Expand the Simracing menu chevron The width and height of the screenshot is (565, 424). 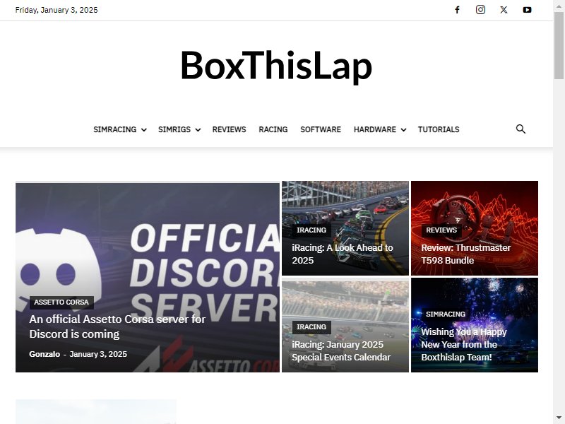click(144, 130)
